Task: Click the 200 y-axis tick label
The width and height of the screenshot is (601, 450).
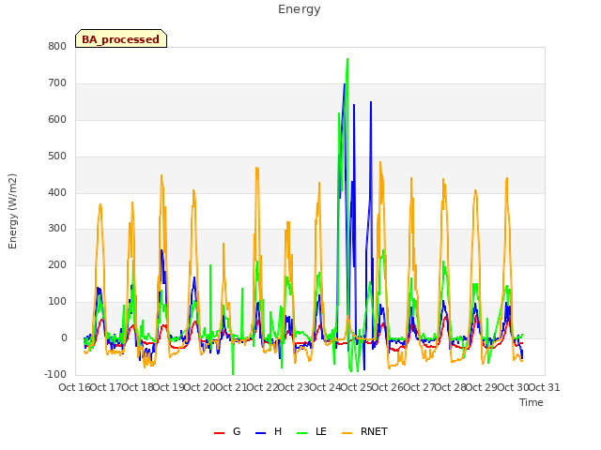Action: pos(57,264)
